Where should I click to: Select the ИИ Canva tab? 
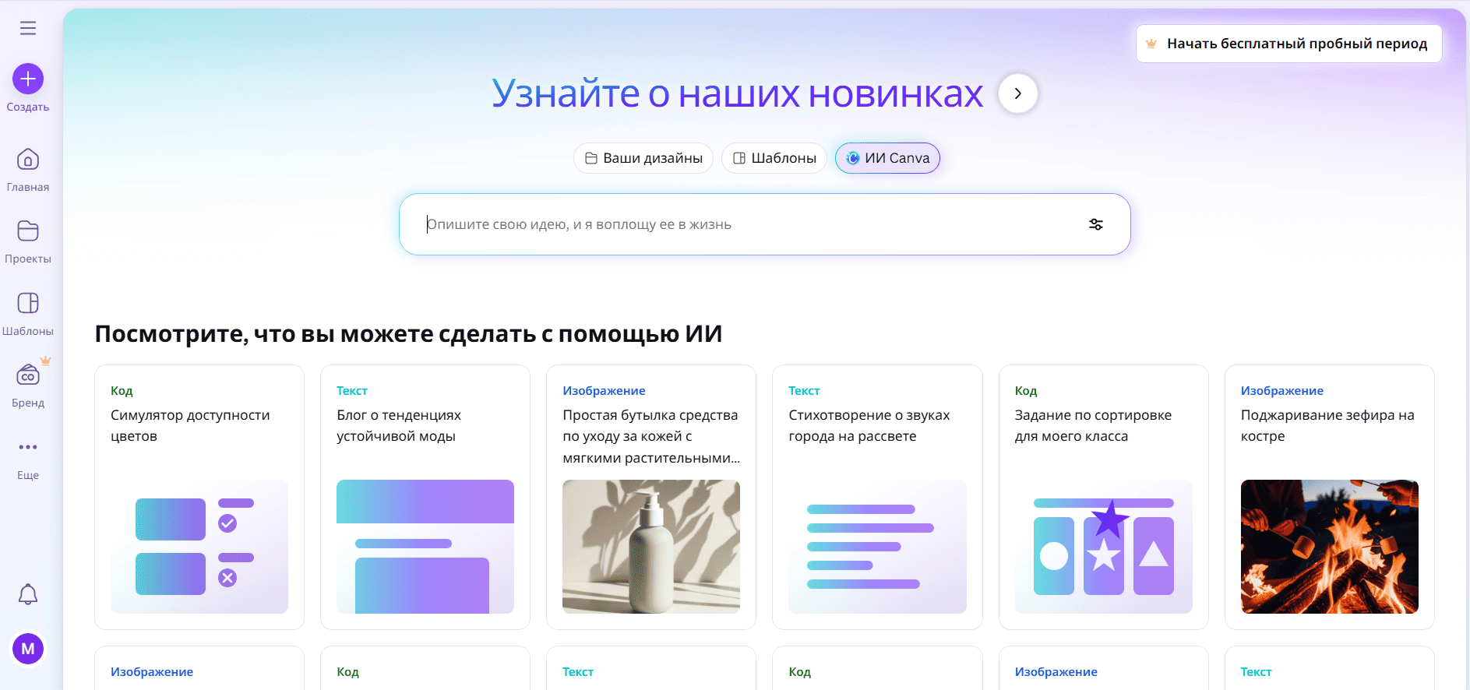point(887,158)
